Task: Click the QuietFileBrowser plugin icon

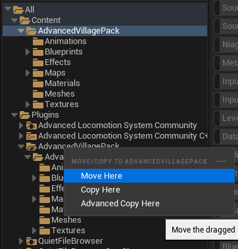Action: click(x=32, y=241)
